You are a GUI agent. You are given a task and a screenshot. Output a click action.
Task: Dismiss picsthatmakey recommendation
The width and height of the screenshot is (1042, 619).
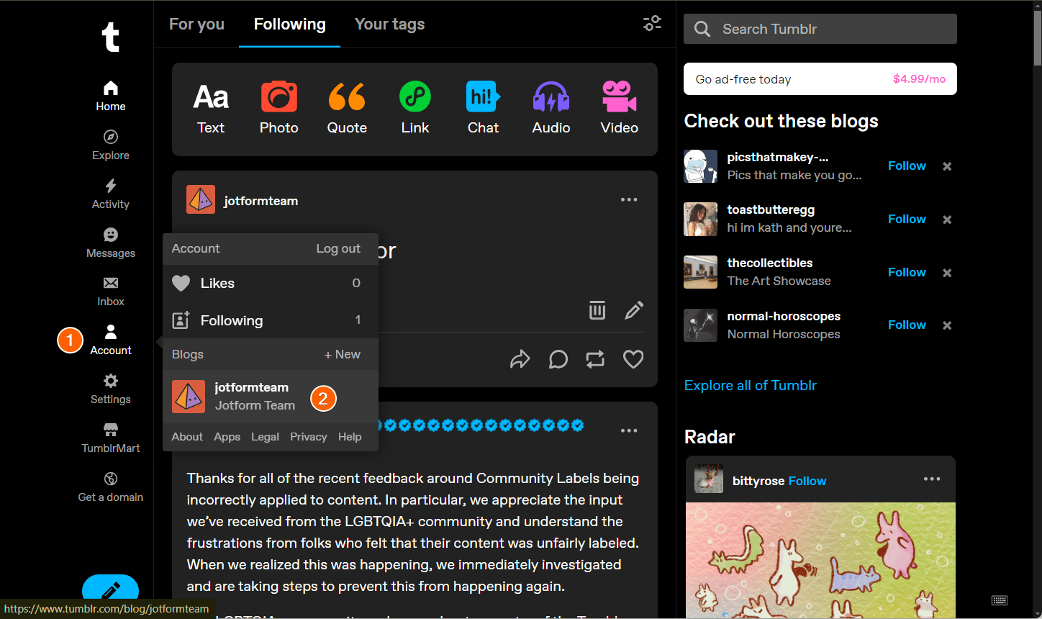pyautogui.click(x=947, y=166)
